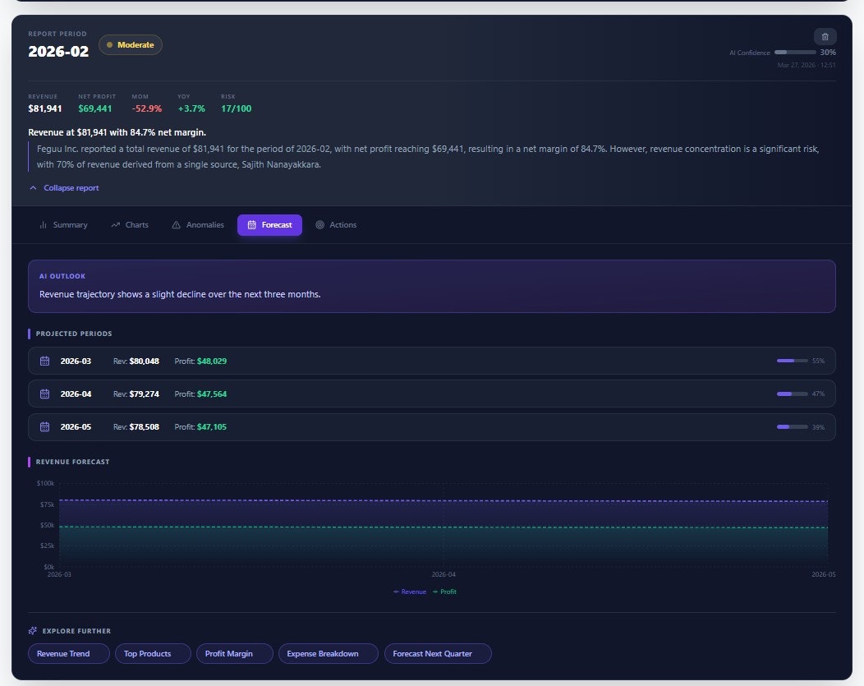Click the headline about 84.7% net margin

[117, 132]
